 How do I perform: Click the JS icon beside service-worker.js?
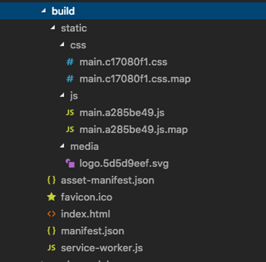[51, 248]
